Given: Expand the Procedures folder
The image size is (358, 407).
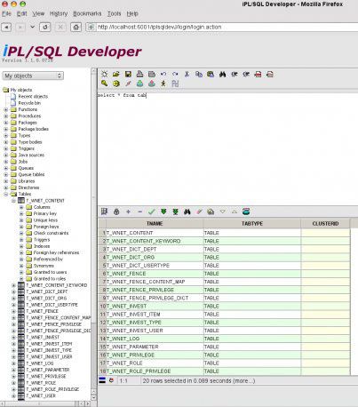Looking at the screenshot, I should click(x=6, y=116).
